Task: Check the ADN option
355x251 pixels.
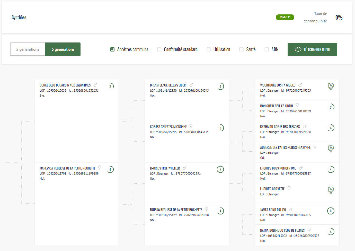Action: click(x=267, y=49)
